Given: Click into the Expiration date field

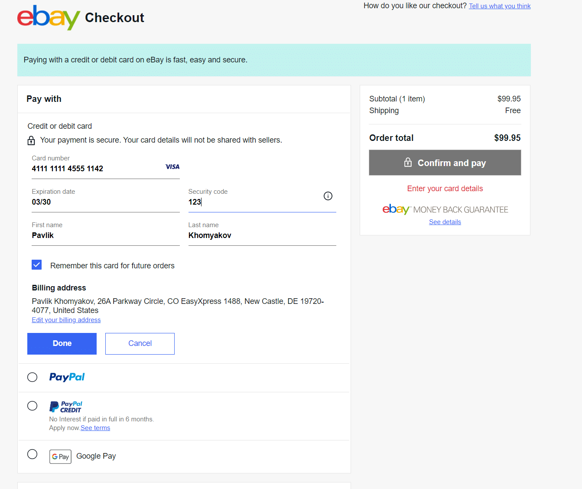Looking at the screenshot, I should (106, 200).
